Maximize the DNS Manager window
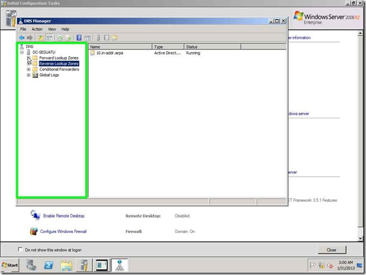The image size is (366, 275). coord(277,21)
